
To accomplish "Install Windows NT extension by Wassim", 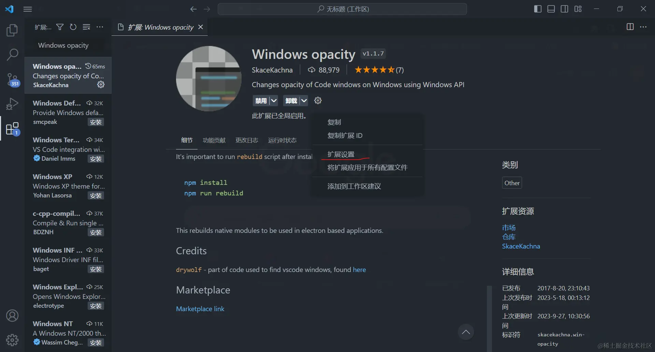I will point(96,342).
